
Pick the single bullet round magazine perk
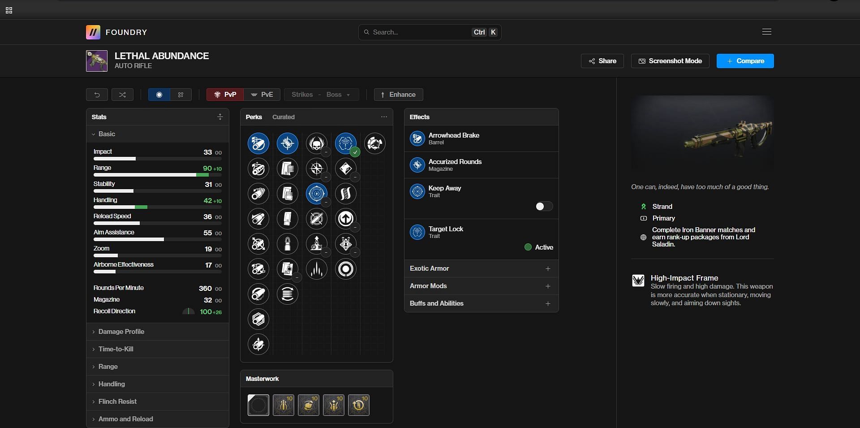click(288, 244)
